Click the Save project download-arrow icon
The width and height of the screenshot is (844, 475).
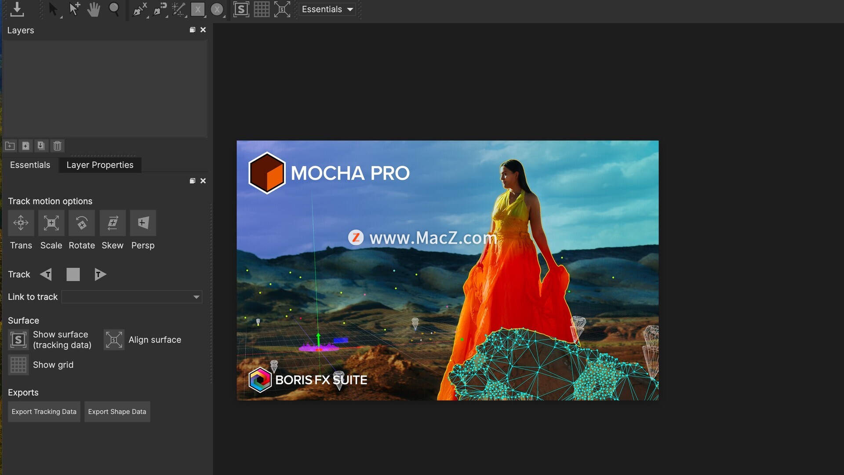(17, 9)
